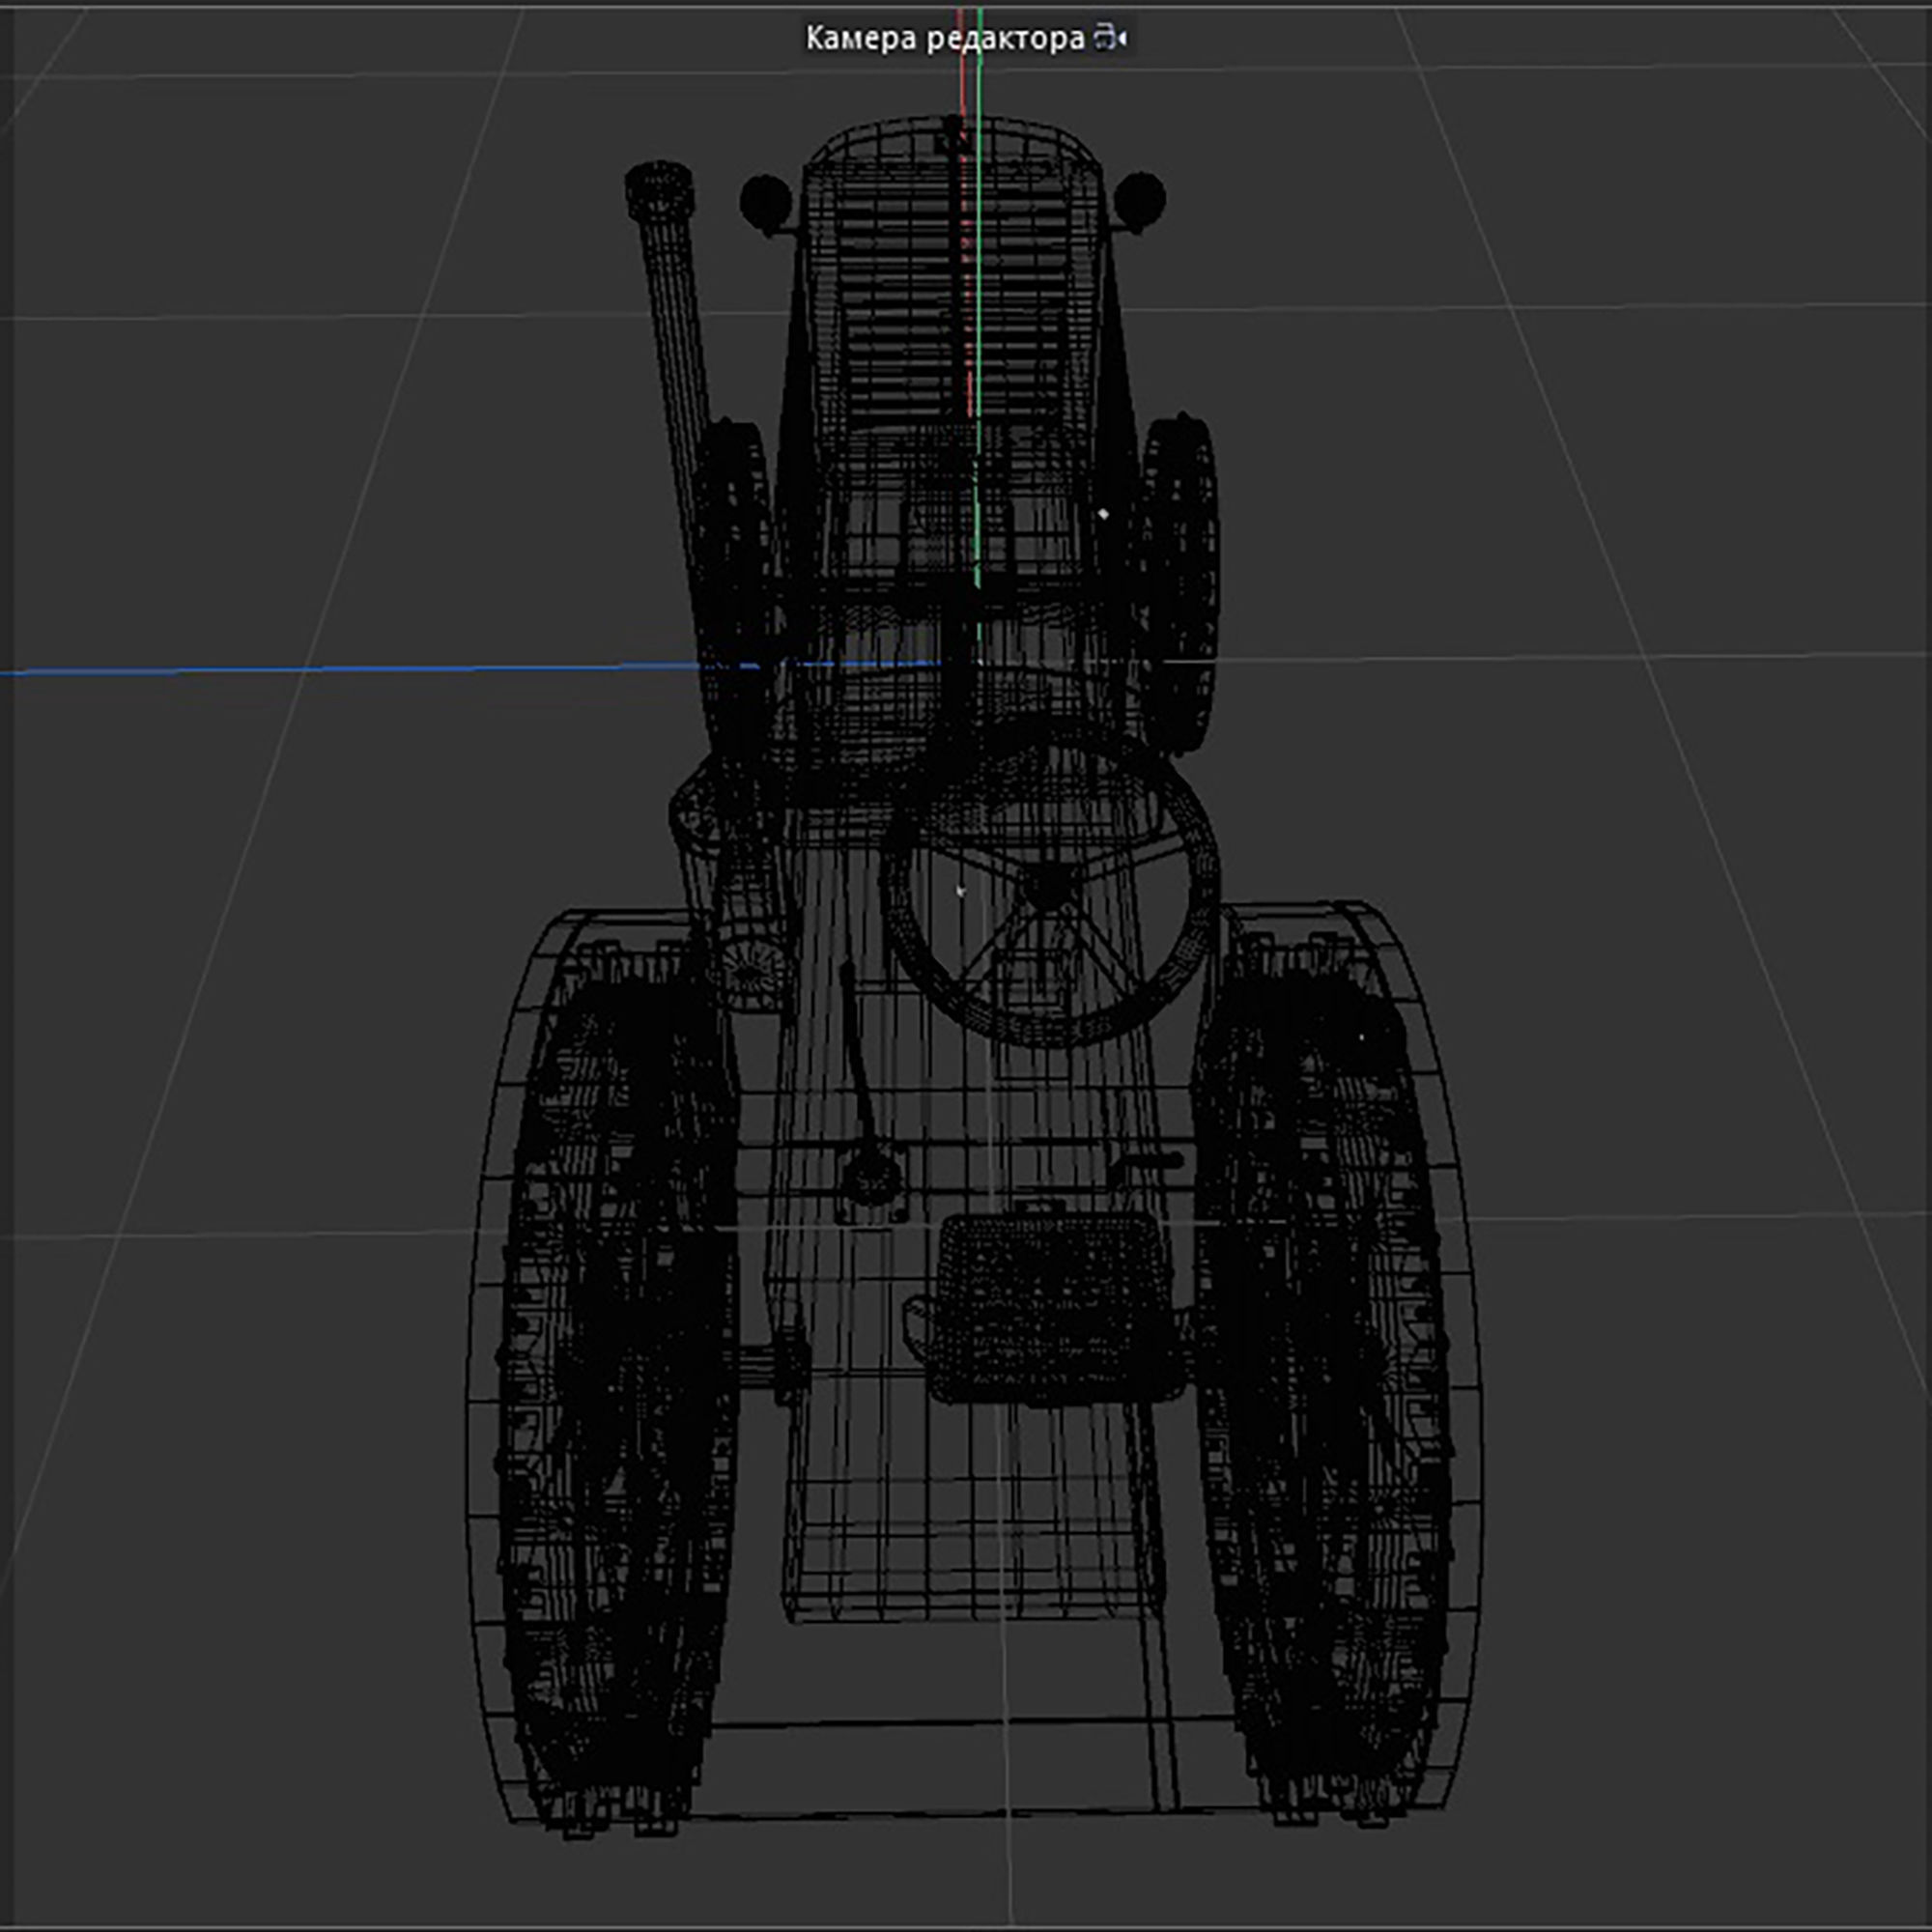Click the 'Камера редактора' viewport label
Image resolution: width=1932 pixels, height=1932 pixels.
click(945, 39)
